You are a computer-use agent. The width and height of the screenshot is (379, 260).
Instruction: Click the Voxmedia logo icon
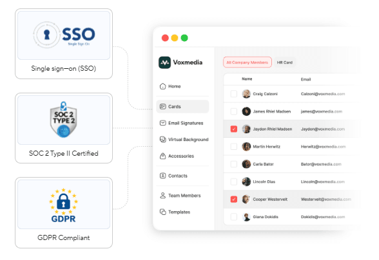[x=164, y=62]
